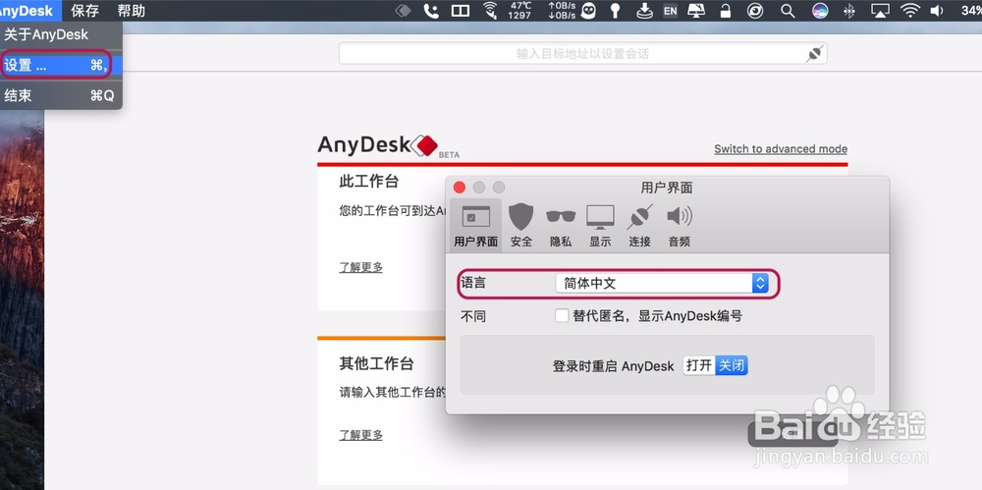
Task: Click the padlock icon in menu bar
Action: click(726, 11)
